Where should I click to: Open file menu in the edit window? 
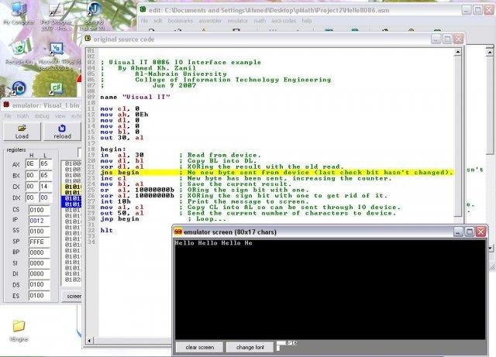pos(144,21)
